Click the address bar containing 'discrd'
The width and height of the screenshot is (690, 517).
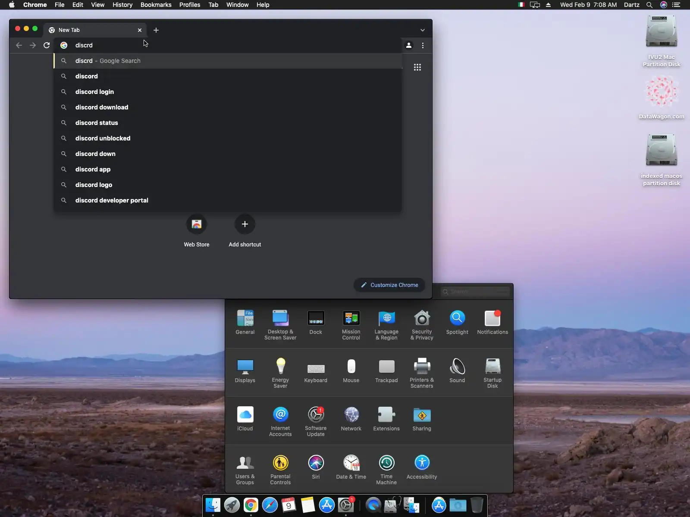point(229,45)
